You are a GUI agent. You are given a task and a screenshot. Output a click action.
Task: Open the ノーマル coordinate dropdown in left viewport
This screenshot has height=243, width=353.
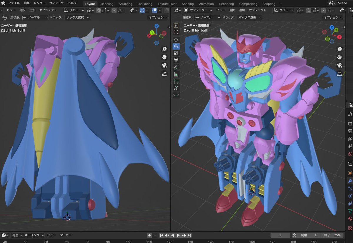(x=35, y=17)
